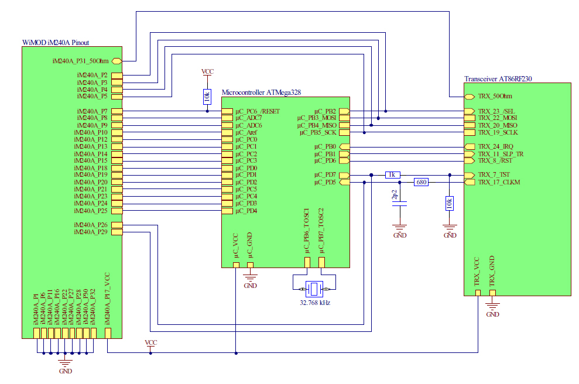Click the TRX_8_/RST port symbol
This screenshot has width=579, height=384.
pos(470,160)
